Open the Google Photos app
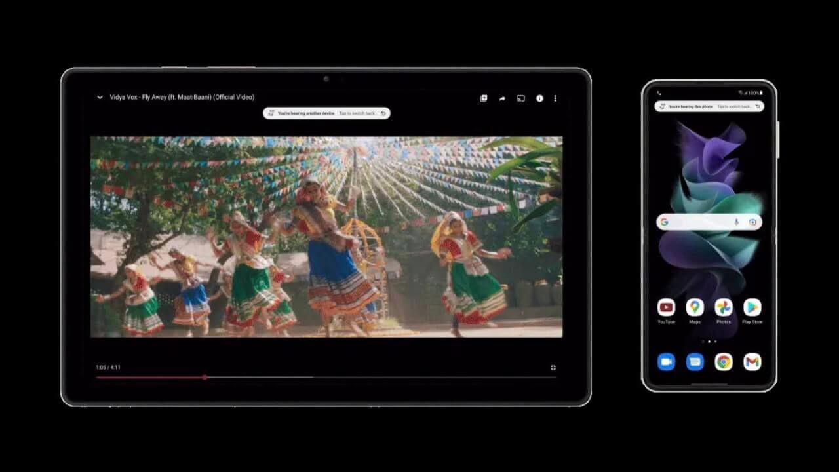This screenshot has height=472, width=839. 724,307
